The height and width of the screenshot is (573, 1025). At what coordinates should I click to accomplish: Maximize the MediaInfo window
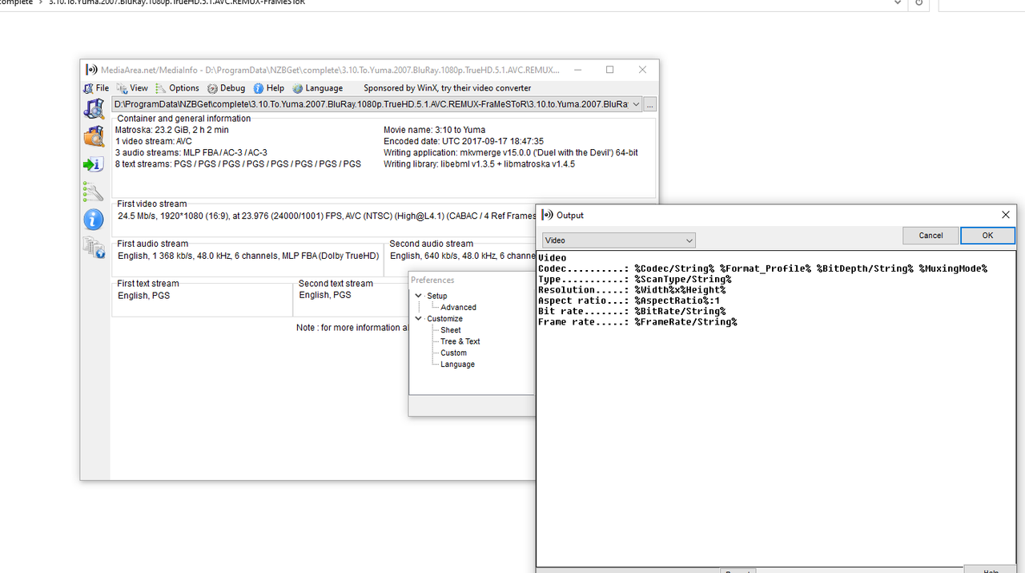tap(609, 70)
